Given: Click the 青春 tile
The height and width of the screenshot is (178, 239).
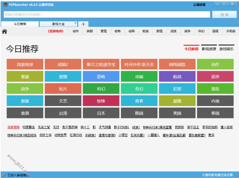Looking at the screenshot, I should pos(139,101).
